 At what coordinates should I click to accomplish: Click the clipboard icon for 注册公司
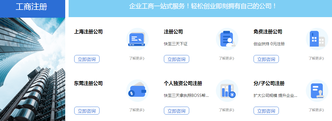click(x=227, y=39)
